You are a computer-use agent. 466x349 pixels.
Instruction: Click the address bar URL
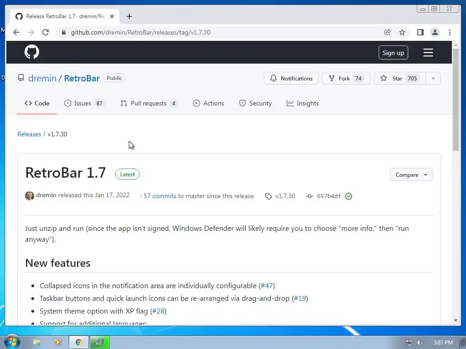coord(140,32)
